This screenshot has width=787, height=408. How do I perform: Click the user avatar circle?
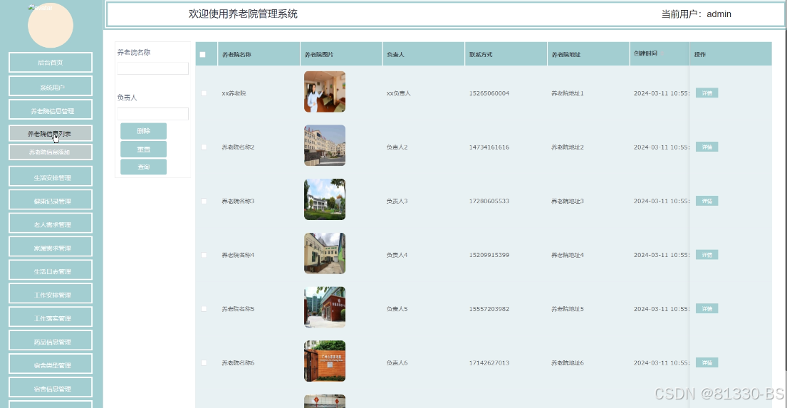(x=50, y=25)
